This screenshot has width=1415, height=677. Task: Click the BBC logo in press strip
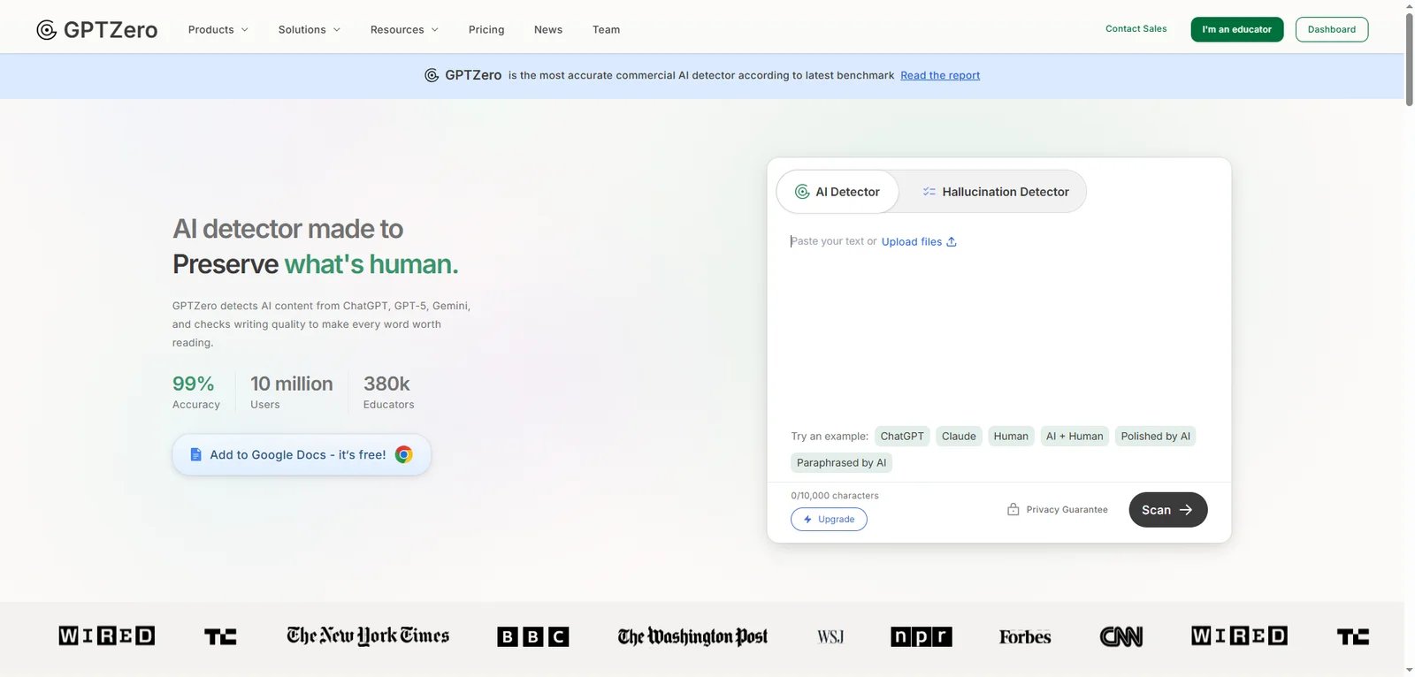pos(532,636)
